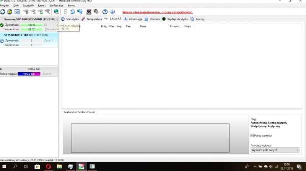Open File Explorer from the taskbar
This screenshot has width=306, height=171.
click(59, 166)
